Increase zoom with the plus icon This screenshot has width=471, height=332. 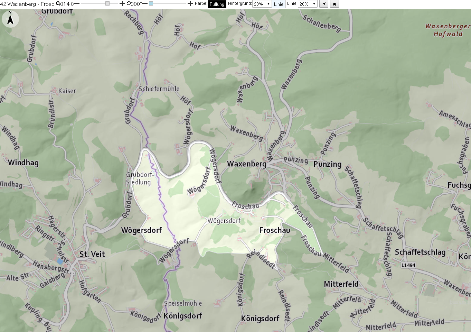122,4
